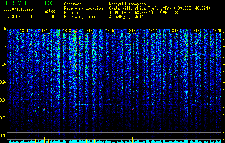Click the 1817 time marker

point(153,31)
